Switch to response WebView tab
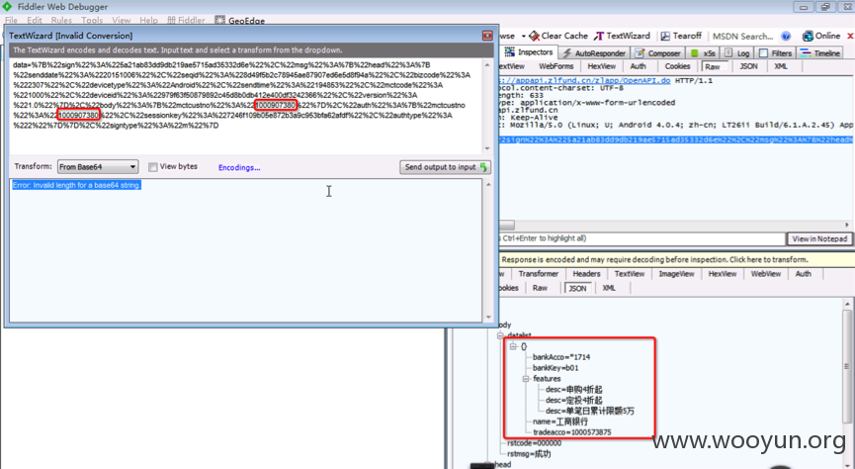Screen dimensions: 855x469 pyautogui.click(x=766, y=274)
